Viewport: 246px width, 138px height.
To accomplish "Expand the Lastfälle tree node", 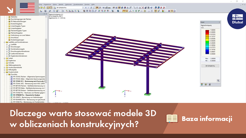I will click(x=7, y=44).
